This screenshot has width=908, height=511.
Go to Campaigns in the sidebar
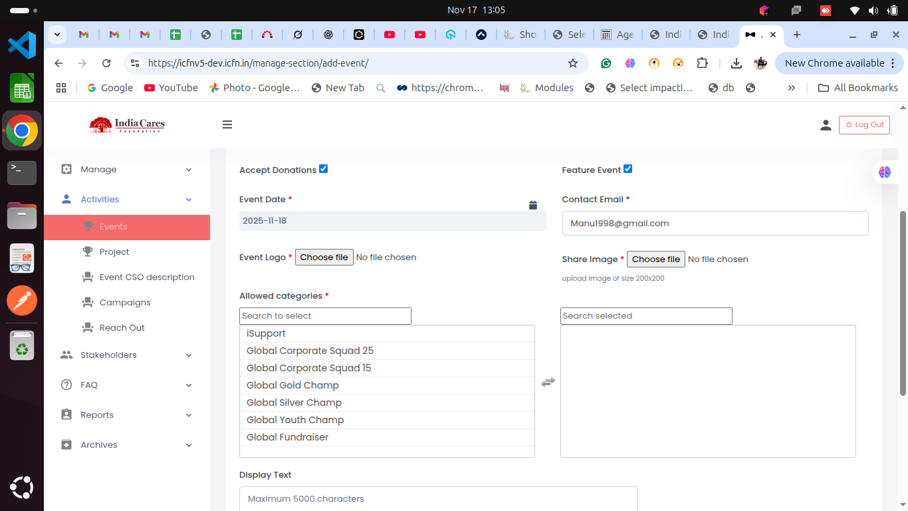click(x=125, y=303)
